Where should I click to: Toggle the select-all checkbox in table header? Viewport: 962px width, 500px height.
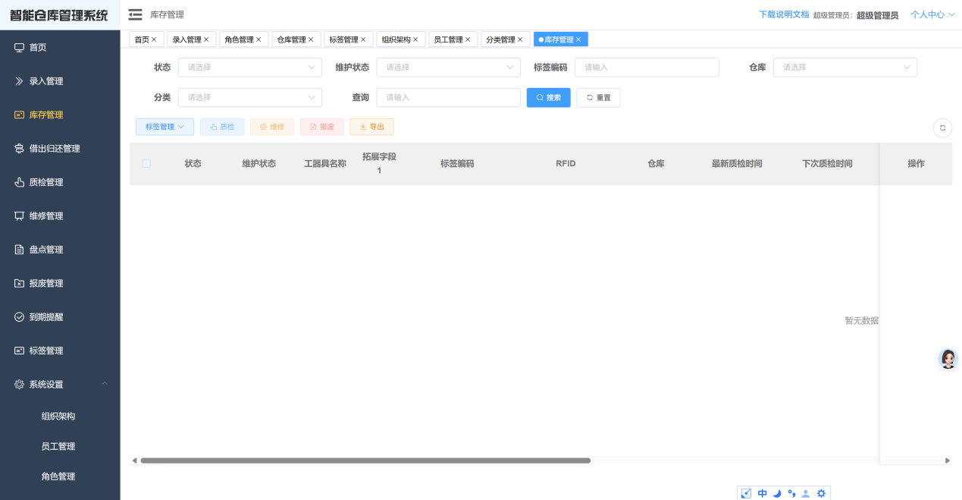point(146,162)
